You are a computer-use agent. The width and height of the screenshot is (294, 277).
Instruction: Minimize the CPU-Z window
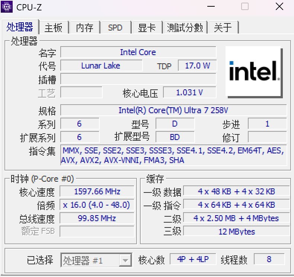pos(211,7)
